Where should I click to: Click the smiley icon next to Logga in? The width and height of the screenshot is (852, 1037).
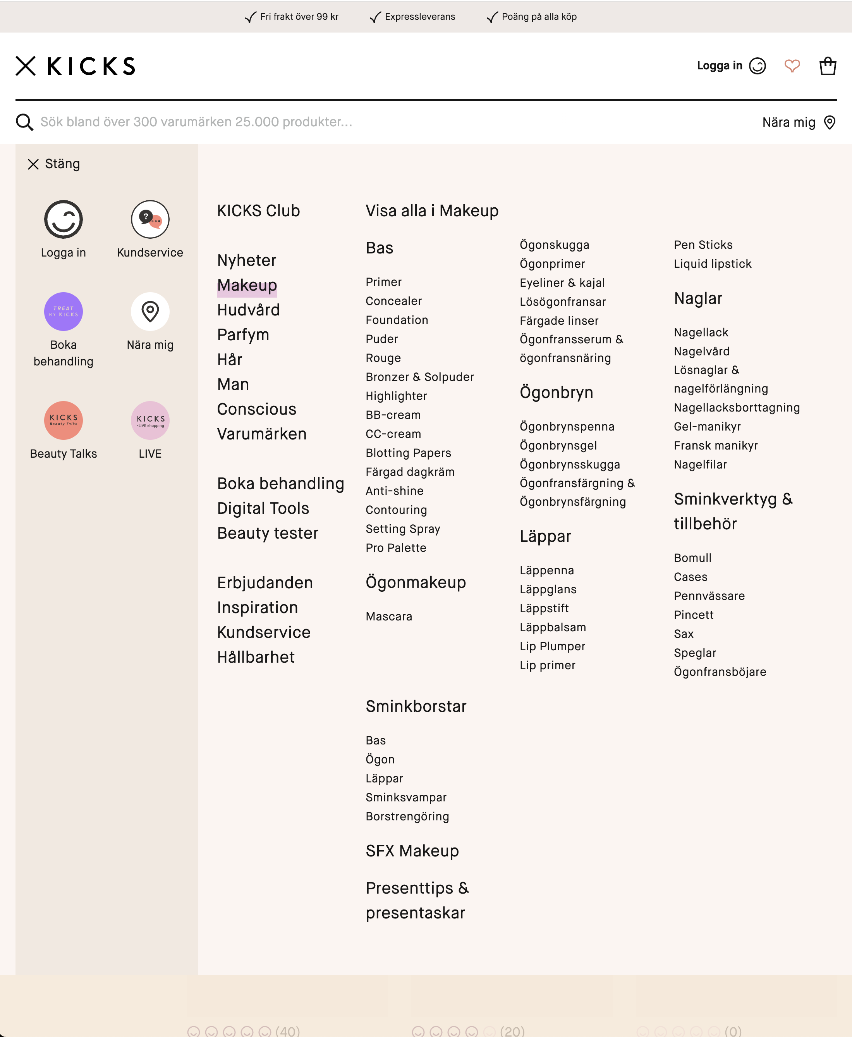pos(758,66)
